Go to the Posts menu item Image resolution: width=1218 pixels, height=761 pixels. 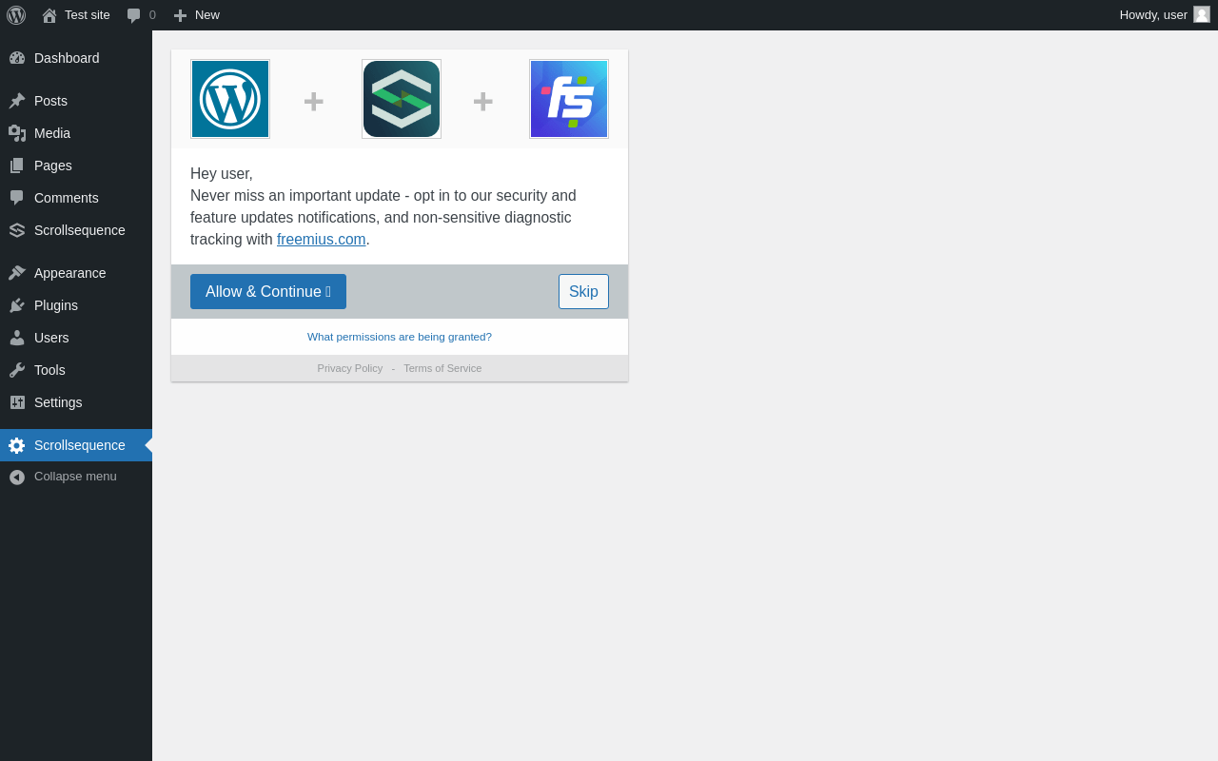(76, 101)
